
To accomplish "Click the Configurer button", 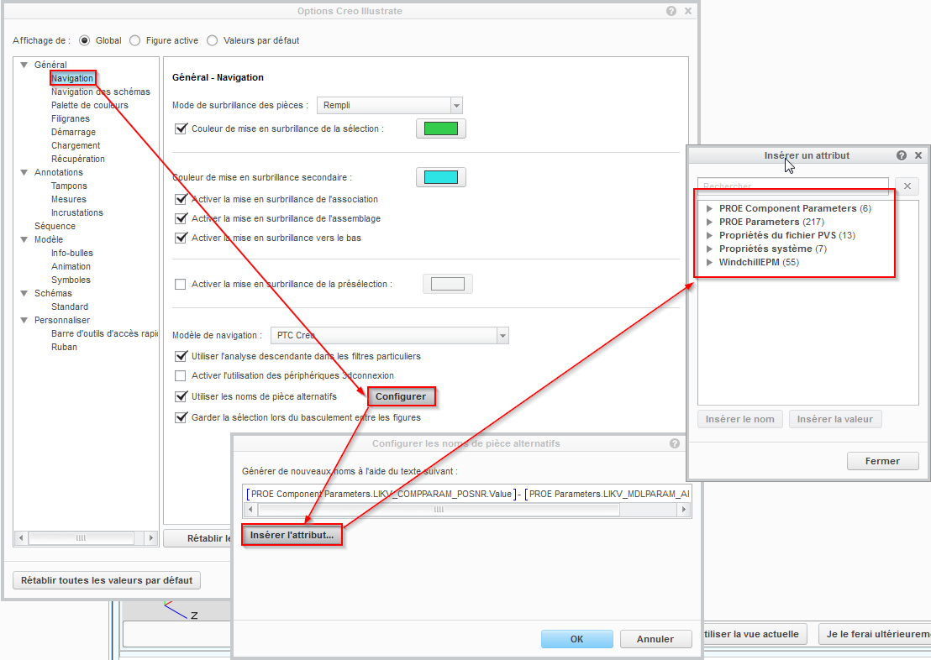I will click(x=401, y=396).
